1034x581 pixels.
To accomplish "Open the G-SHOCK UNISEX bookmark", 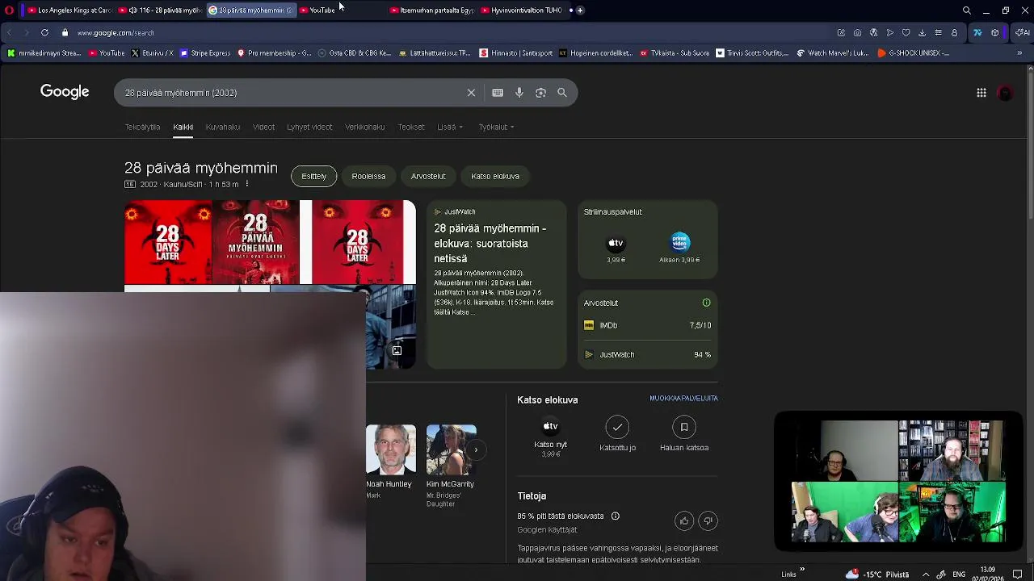I will (912, 53).
